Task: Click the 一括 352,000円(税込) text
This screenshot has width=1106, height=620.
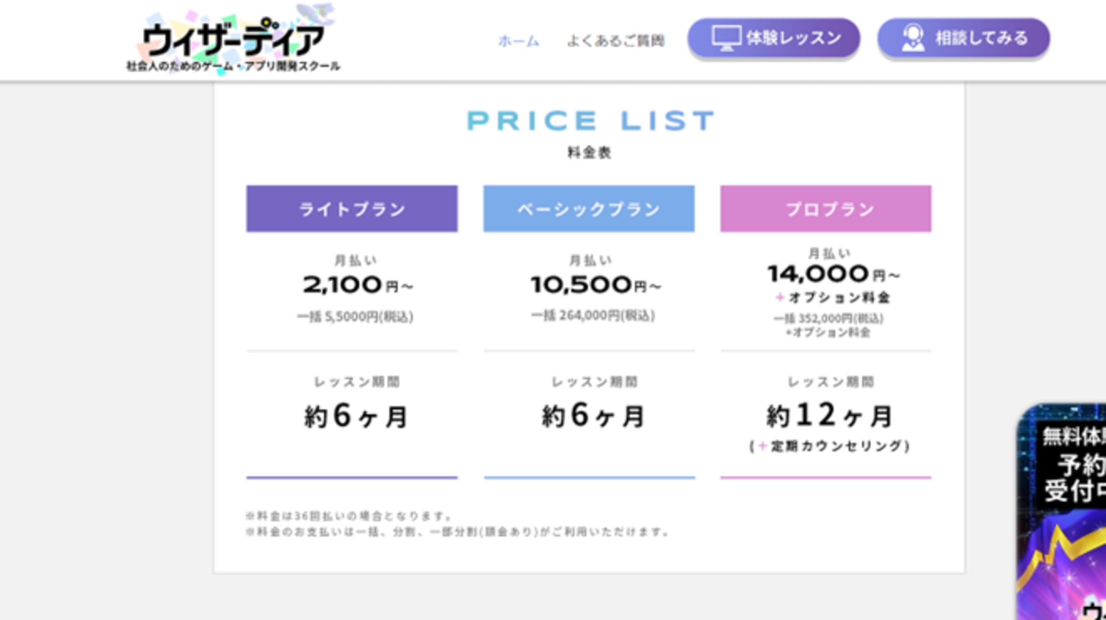Action: [x=829, y=319]
